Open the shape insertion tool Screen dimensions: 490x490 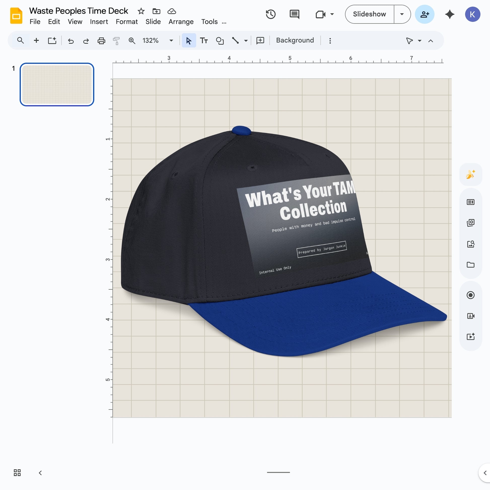pos(220,40)
